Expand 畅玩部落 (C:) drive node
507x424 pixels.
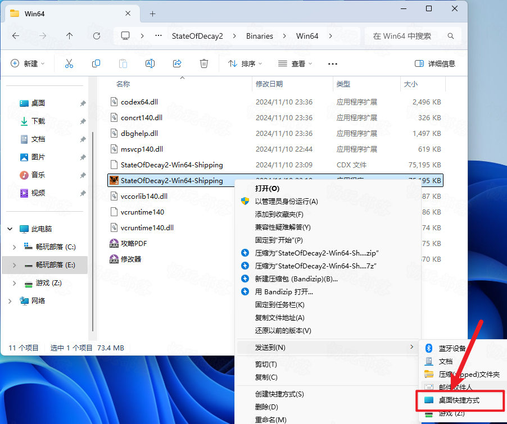(14, 247)
